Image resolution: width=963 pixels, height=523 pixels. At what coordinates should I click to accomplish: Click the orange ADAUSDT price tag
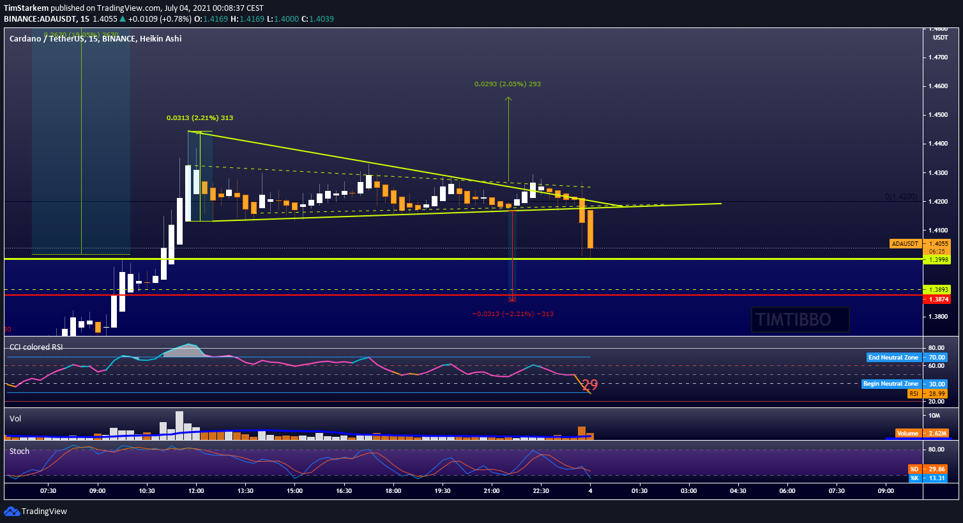point(905,244)
